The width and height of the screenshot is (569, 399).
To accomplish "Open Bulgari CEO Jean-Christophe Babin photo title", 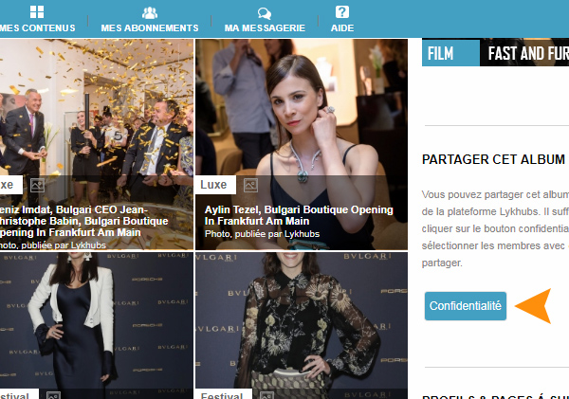I will [83, 221].
